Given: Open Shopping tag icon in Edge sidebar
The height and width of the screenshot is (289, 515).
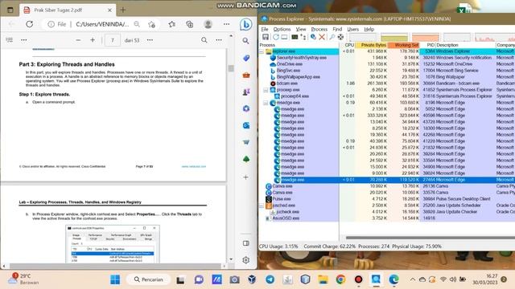Looking at the screenshot, I should tap(246, 58).
